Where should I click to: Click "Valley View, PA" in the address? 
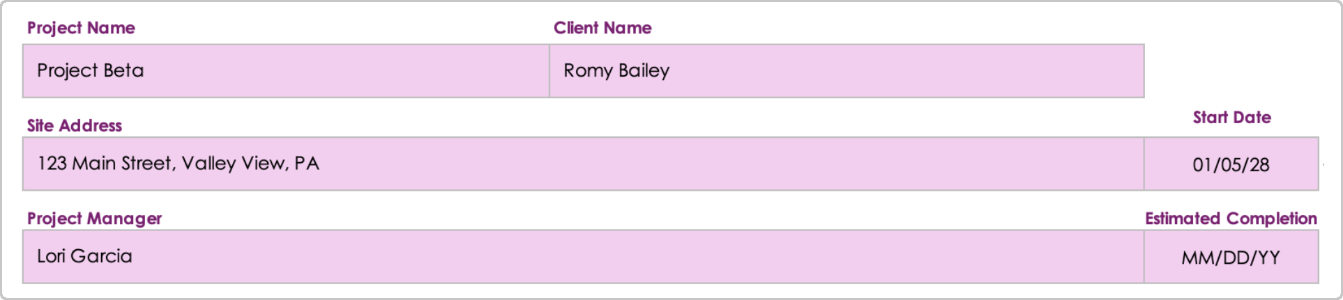coord(250,164)
